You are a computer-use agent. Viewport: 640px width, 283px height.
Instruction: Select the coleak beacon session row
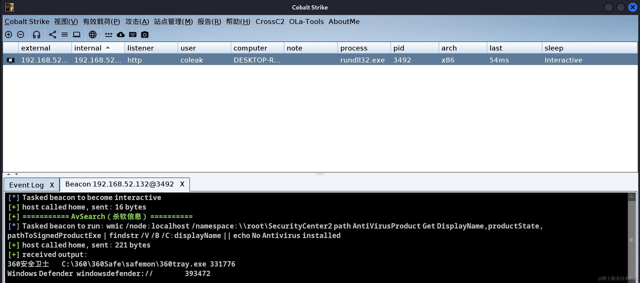click(x=192, y=60)
